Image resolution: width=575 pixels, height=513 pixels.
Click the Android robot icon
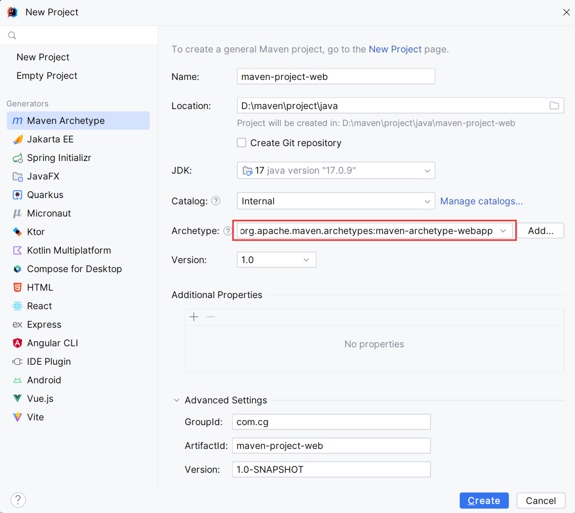17,380
